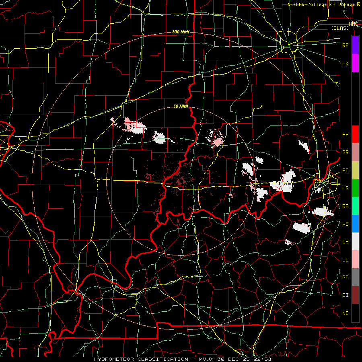
Task: Click the RA legend label
Action: pos(346,206)
